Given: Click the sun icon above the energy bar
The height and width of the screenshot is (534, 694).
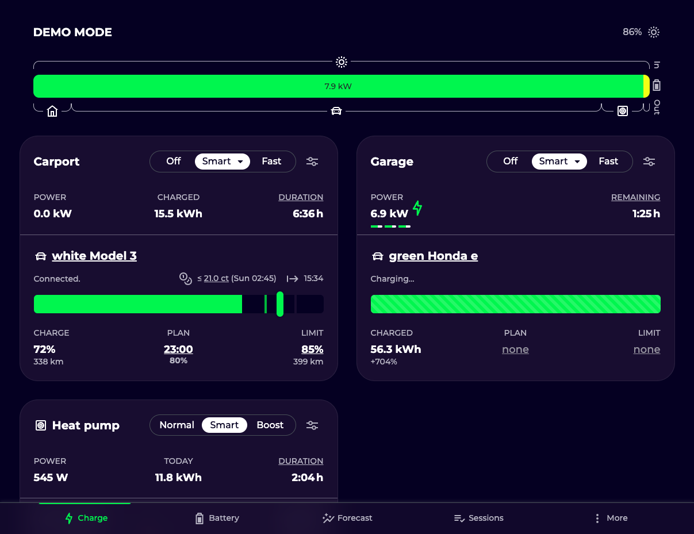Looking at the screenshot, I should pyautogui.click(x=342, y=62).
